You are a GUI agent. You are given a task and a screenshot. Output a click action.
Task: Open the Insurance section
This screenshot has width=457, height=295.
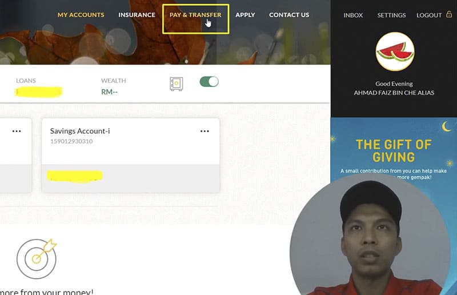coord(137,15)
